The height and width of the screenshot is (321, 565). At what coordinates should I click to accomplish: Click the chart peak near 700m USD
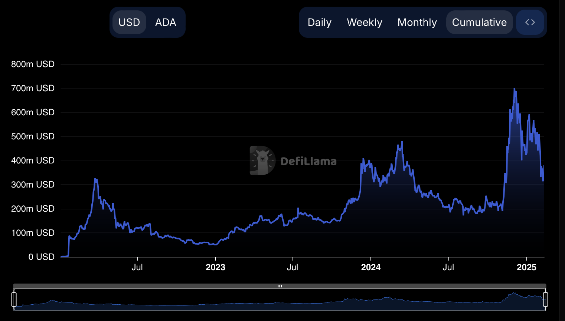tap(514, 89)
